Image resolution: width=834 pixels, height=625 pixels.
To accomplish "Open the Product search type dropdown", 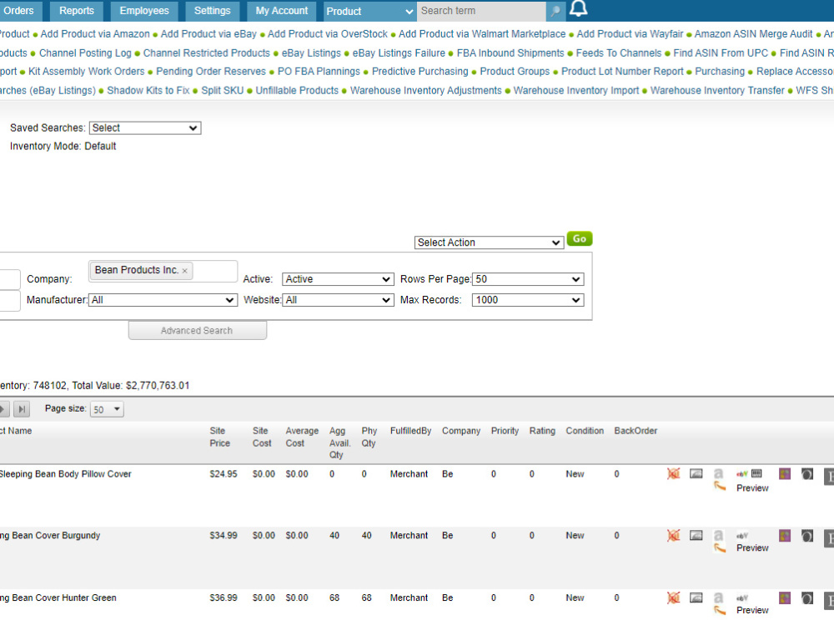I will 369,11.
